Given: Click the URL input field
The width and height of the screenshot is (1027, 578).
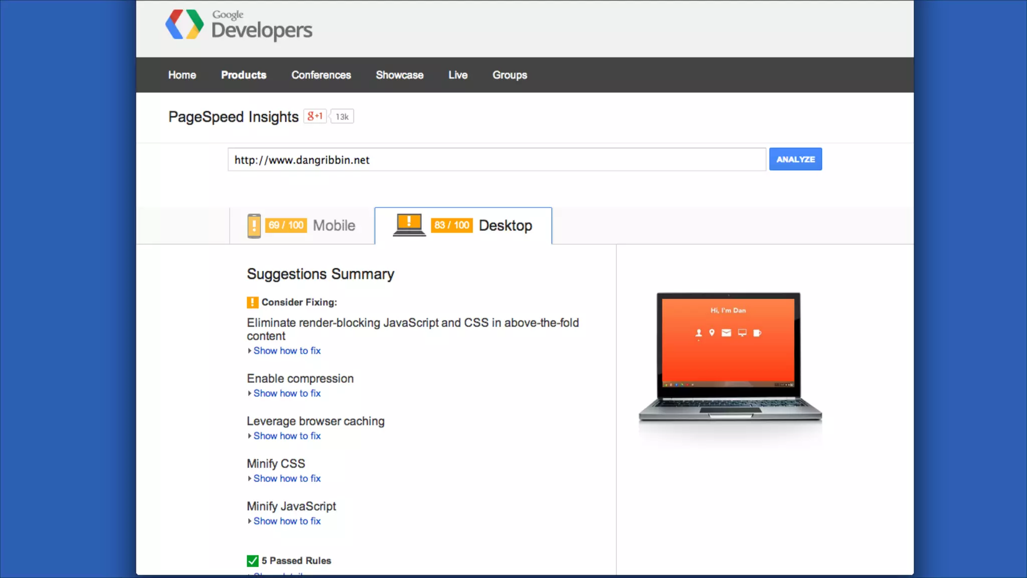Looking at the screenshot, I should pos(496,160).
